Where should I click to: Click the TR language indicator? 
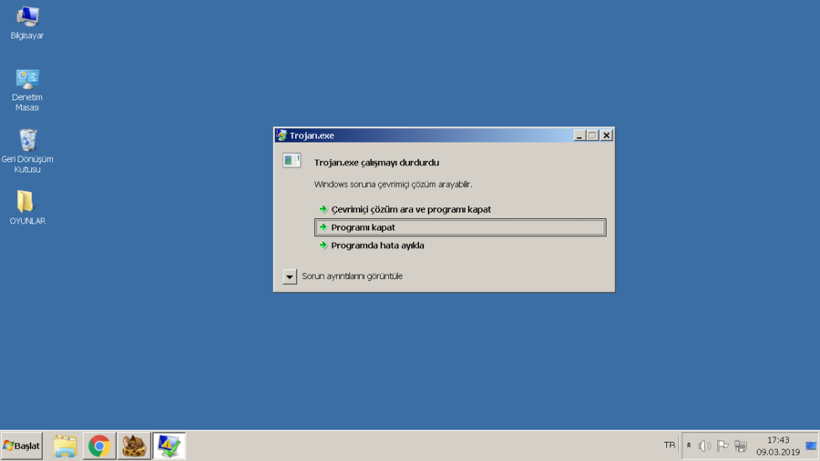(x=670, y=446)
